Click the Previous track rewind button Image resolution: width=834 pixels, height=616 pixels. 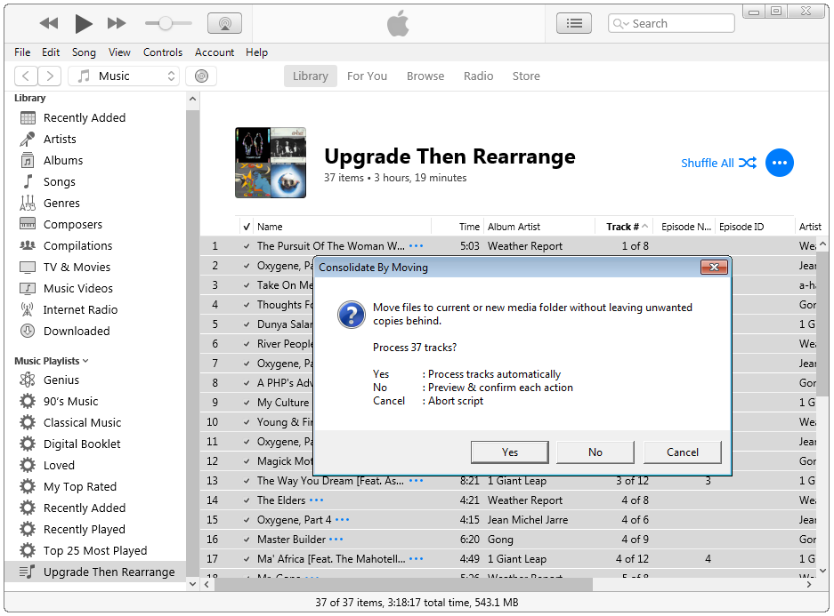coord(49,23)
